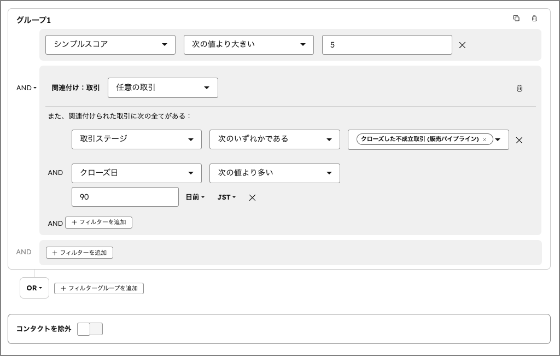Open the 日前 unit selector

coord(195,197)
